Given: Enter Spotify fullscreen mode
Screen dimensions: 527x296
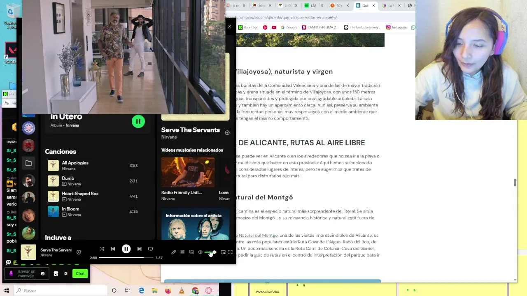Looking at the screenshot, I should click(x=231, y=252).
